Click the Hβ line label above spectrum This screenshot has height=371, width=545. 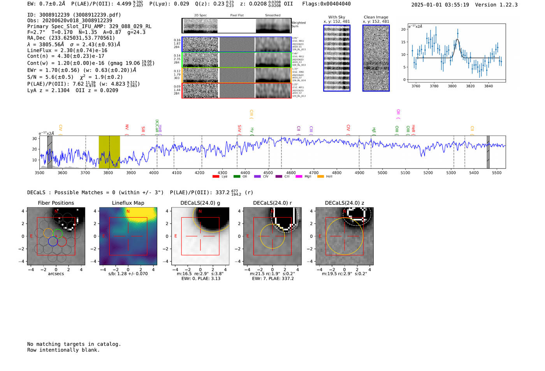coord(374,130)
